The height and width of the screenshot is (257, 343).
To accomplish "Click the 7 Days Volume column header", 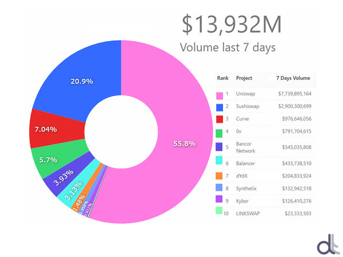I will pos(293,78).
